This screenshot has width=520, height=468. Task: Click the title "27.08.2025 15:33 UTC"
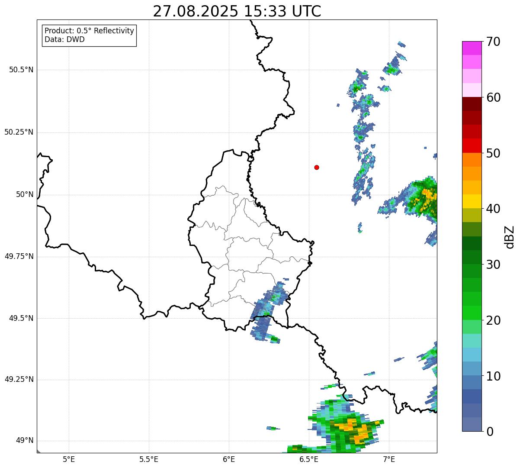pyautogui.click(x=237, y=11)
